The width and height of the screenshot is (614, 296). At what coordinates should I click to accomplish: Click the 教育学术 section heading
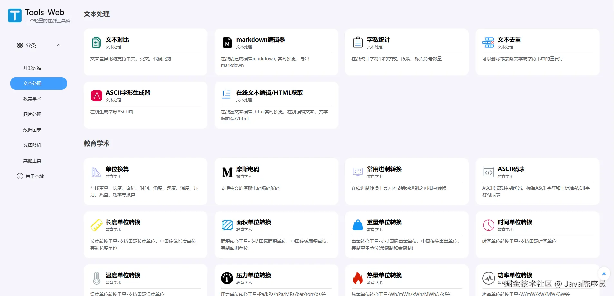click(97, 144)
